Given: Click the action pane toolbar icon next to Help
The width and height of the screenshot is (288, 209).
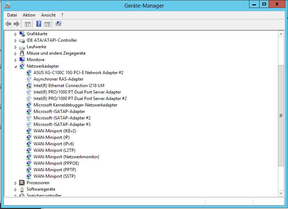Looking at the screenshot, I should point(47,24).
